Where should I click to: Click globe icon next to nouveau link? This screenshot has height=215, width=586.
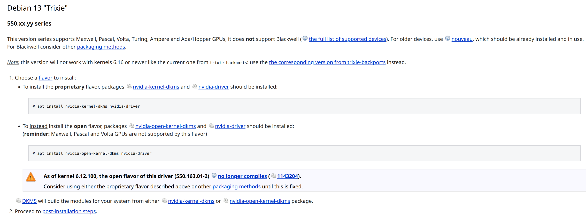(x=448, y=38)
